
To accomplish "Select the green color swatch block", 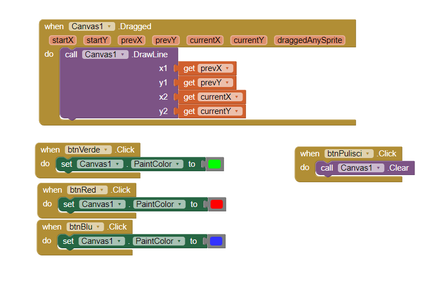I will click(x=214, y=164).
